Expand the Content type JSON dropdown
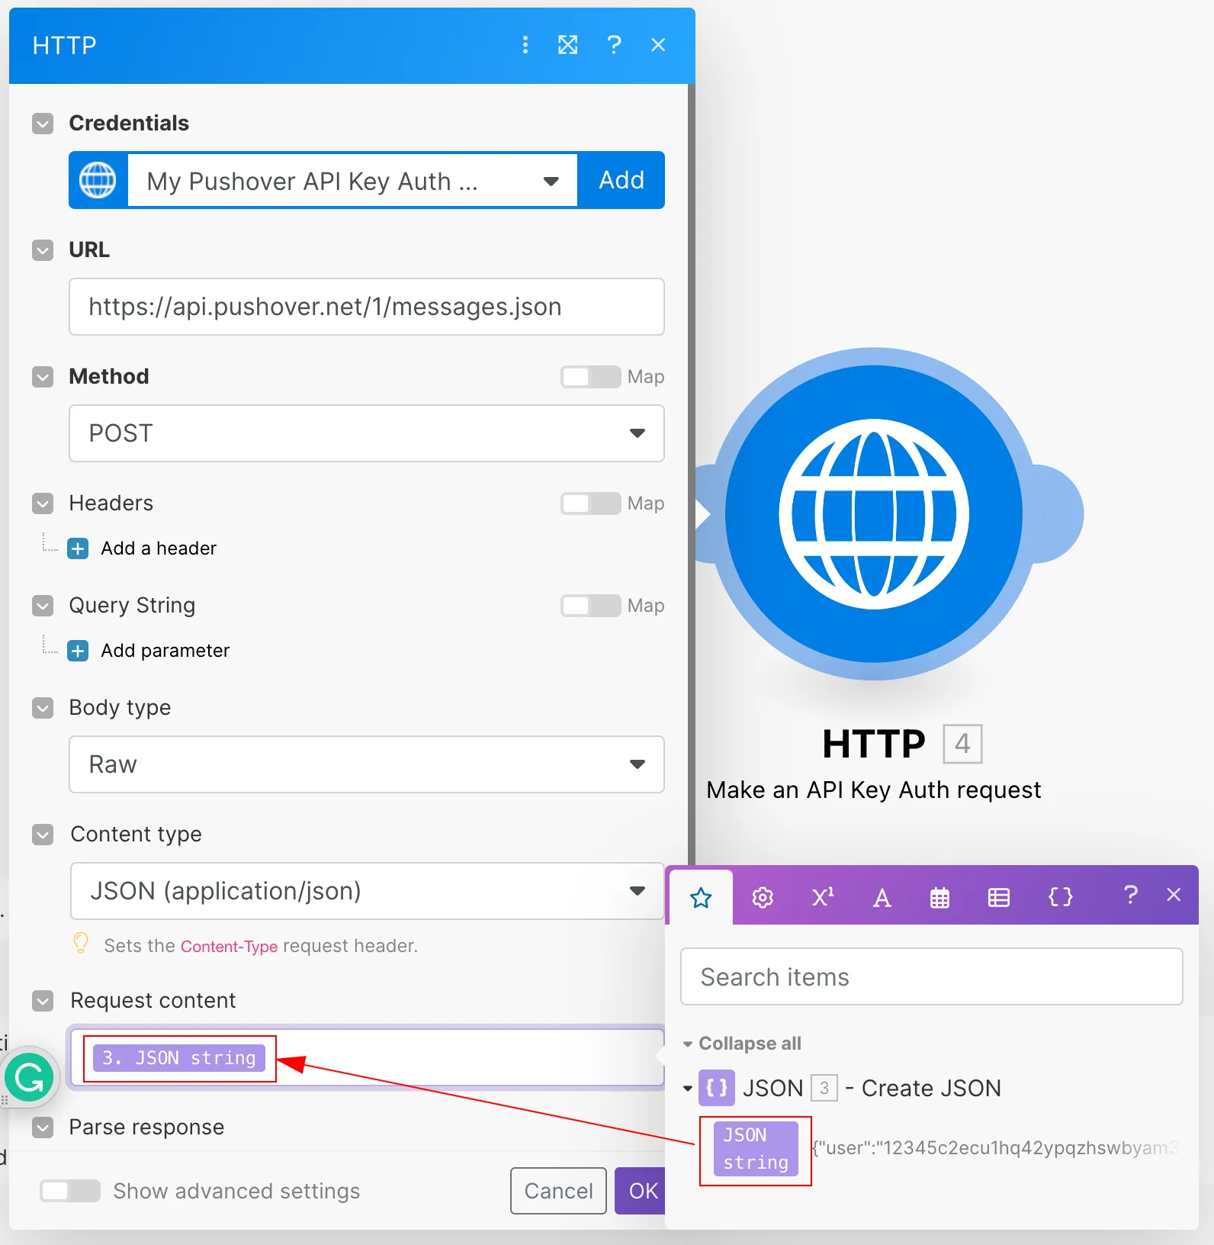 [367, 891]
